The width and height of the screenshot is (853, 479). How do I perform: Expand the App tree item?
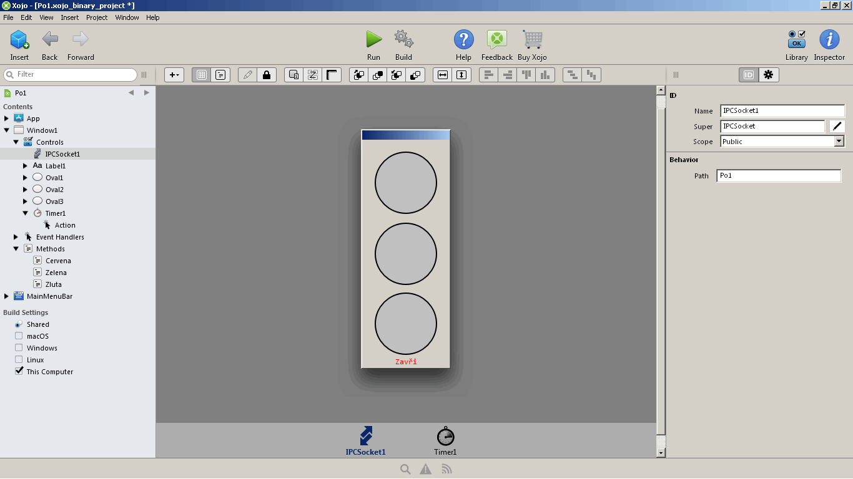(7, 119)
